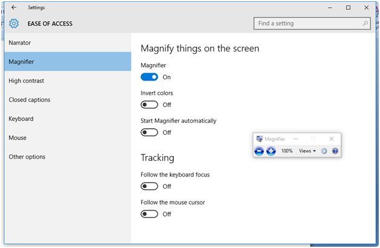The width and height of the screenshot is (380, 248).
Task: Open Magnifier help question mark icon
Action: pyautogui.click(x=335, y=151)
